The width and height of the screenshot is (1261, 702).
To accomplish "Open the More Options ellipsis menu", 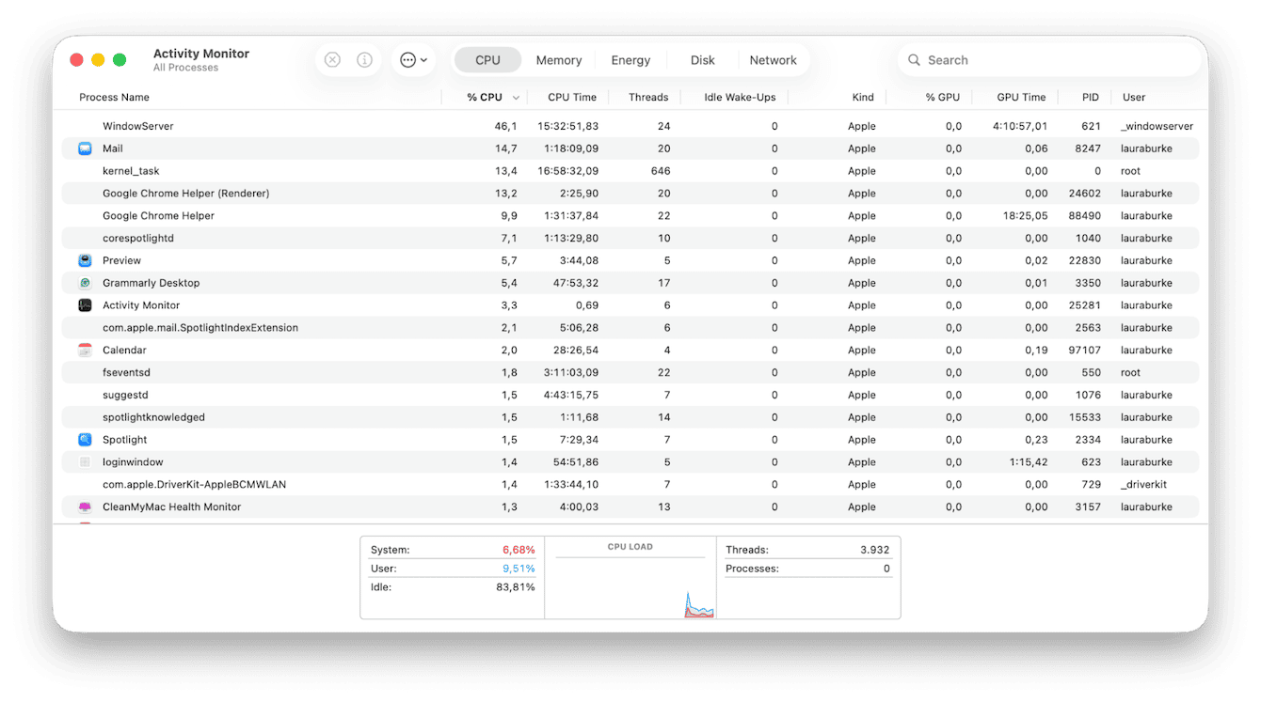I will 412,59.
